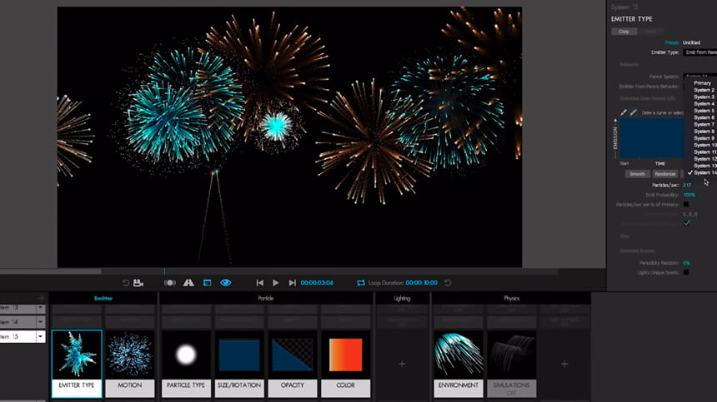Add a Lighting block with the plus
Screen dimensions: 717x402
click(402, 364)
